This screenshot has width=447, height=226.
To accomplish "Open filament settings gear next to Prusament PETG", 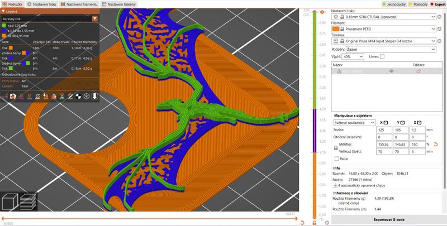I will 439,29.
